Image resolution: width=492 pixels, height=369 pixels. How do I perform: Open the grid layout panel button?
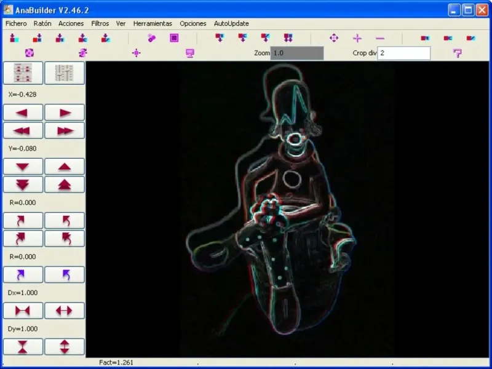tap(23, 74)
